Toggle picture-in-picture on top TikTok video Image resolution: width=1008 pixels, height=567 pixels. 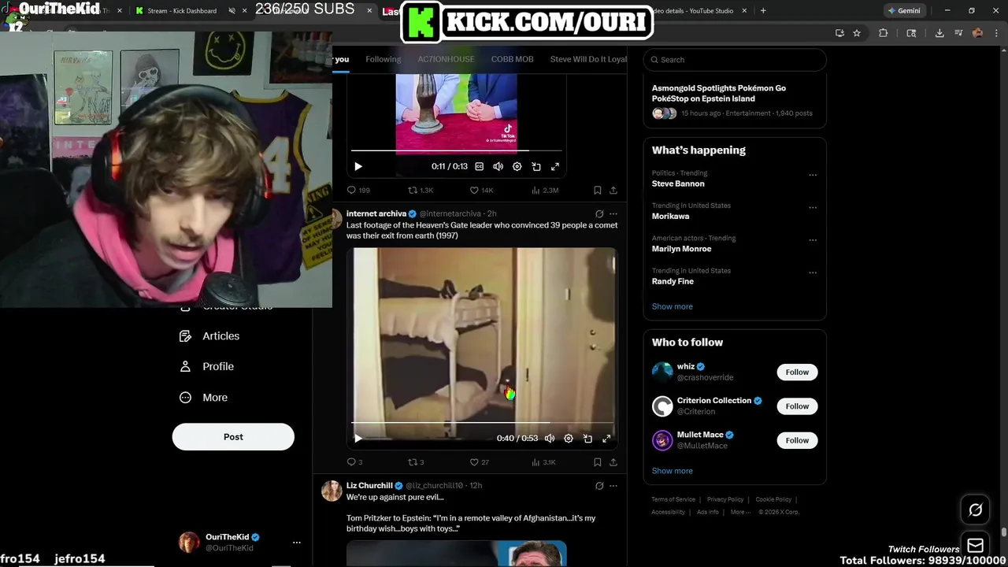coord(535,166)
